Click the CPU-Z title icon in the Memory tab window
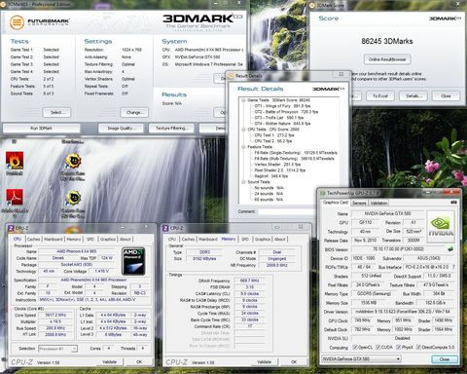Screen dimensions: 467x374 click(x=165, y=228)
